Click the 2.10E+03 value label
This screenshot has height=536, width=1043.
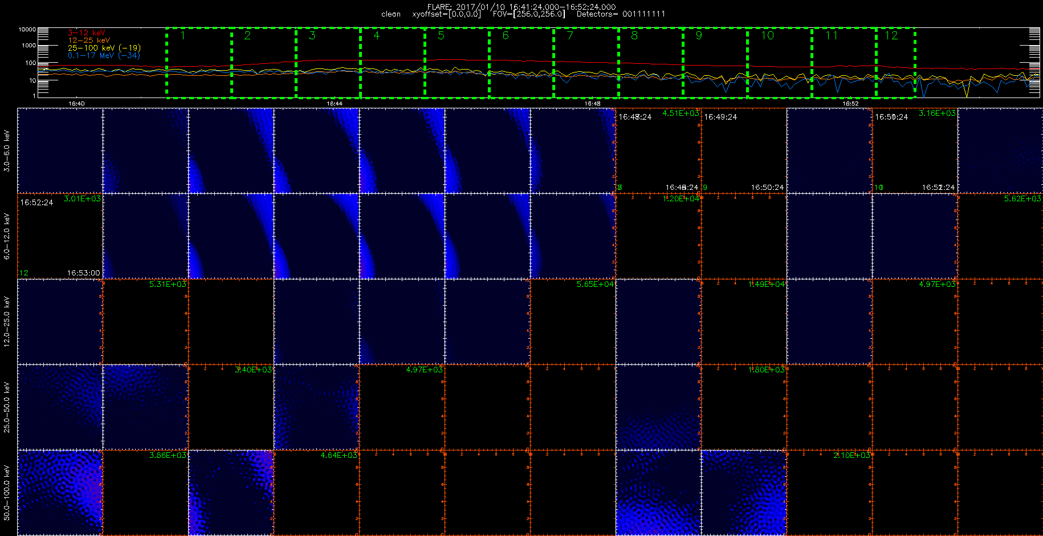click(851, 455)
